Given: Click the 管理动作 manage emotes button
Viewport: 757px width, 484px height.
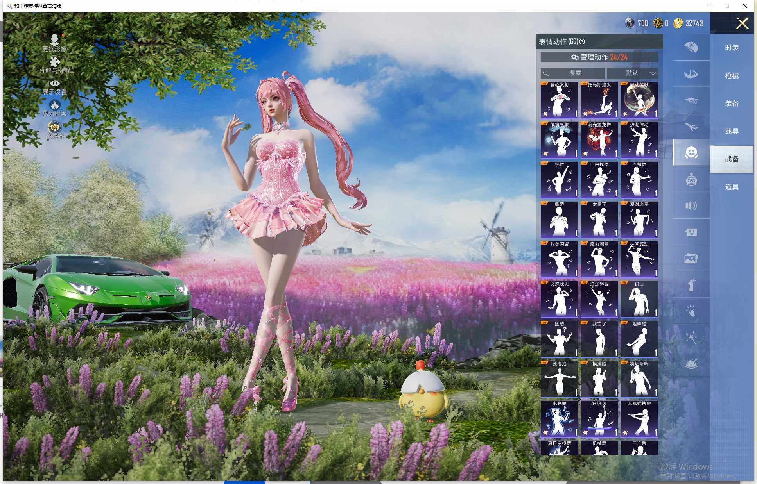Looking at the screenshot, I should pyautogui.click(x=599, y=57).
